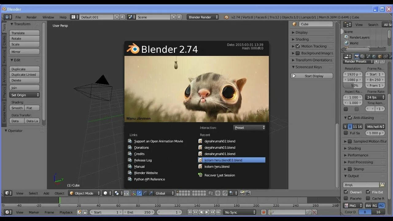Image resolution: width=393 pixels, height=221 pixels.
Task: Click the red auto-keyframe record button
Action: [263, 212]
